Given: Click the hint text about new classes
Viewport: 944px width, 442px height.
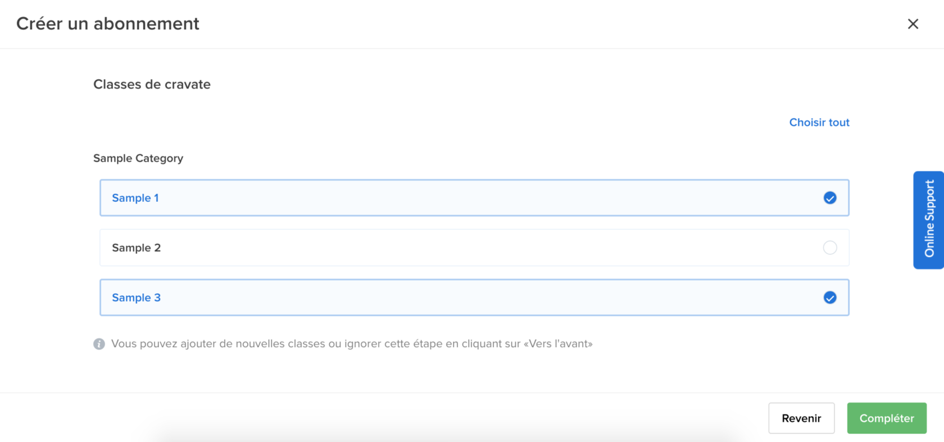Looking at the screenshot, I should click(315, 344).
